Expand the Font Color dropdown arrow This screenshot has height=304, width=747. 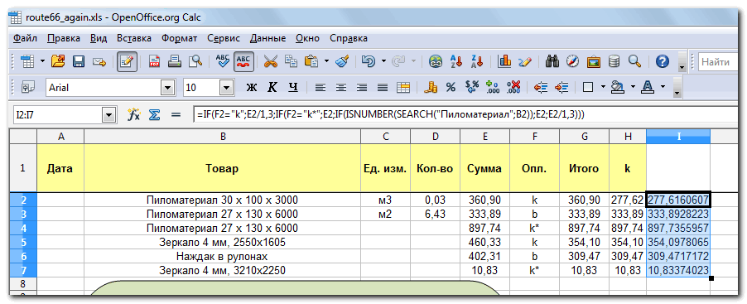663,87
